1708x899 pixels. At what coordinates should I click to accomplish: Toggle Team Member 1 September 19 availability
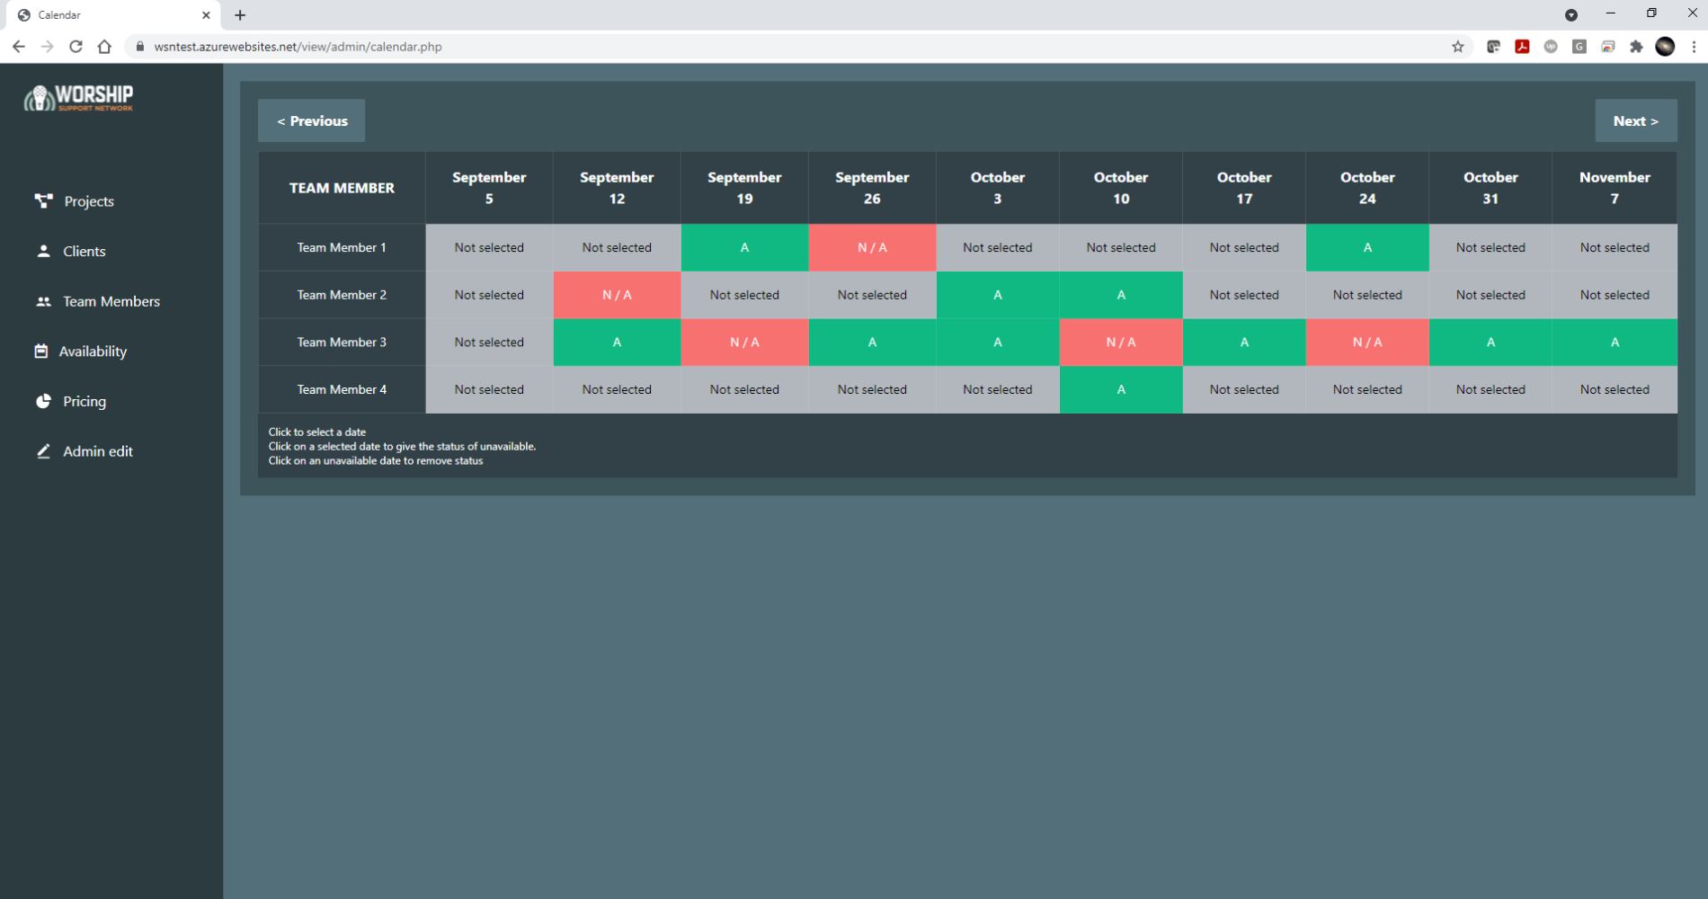click(x=744, y=248)
